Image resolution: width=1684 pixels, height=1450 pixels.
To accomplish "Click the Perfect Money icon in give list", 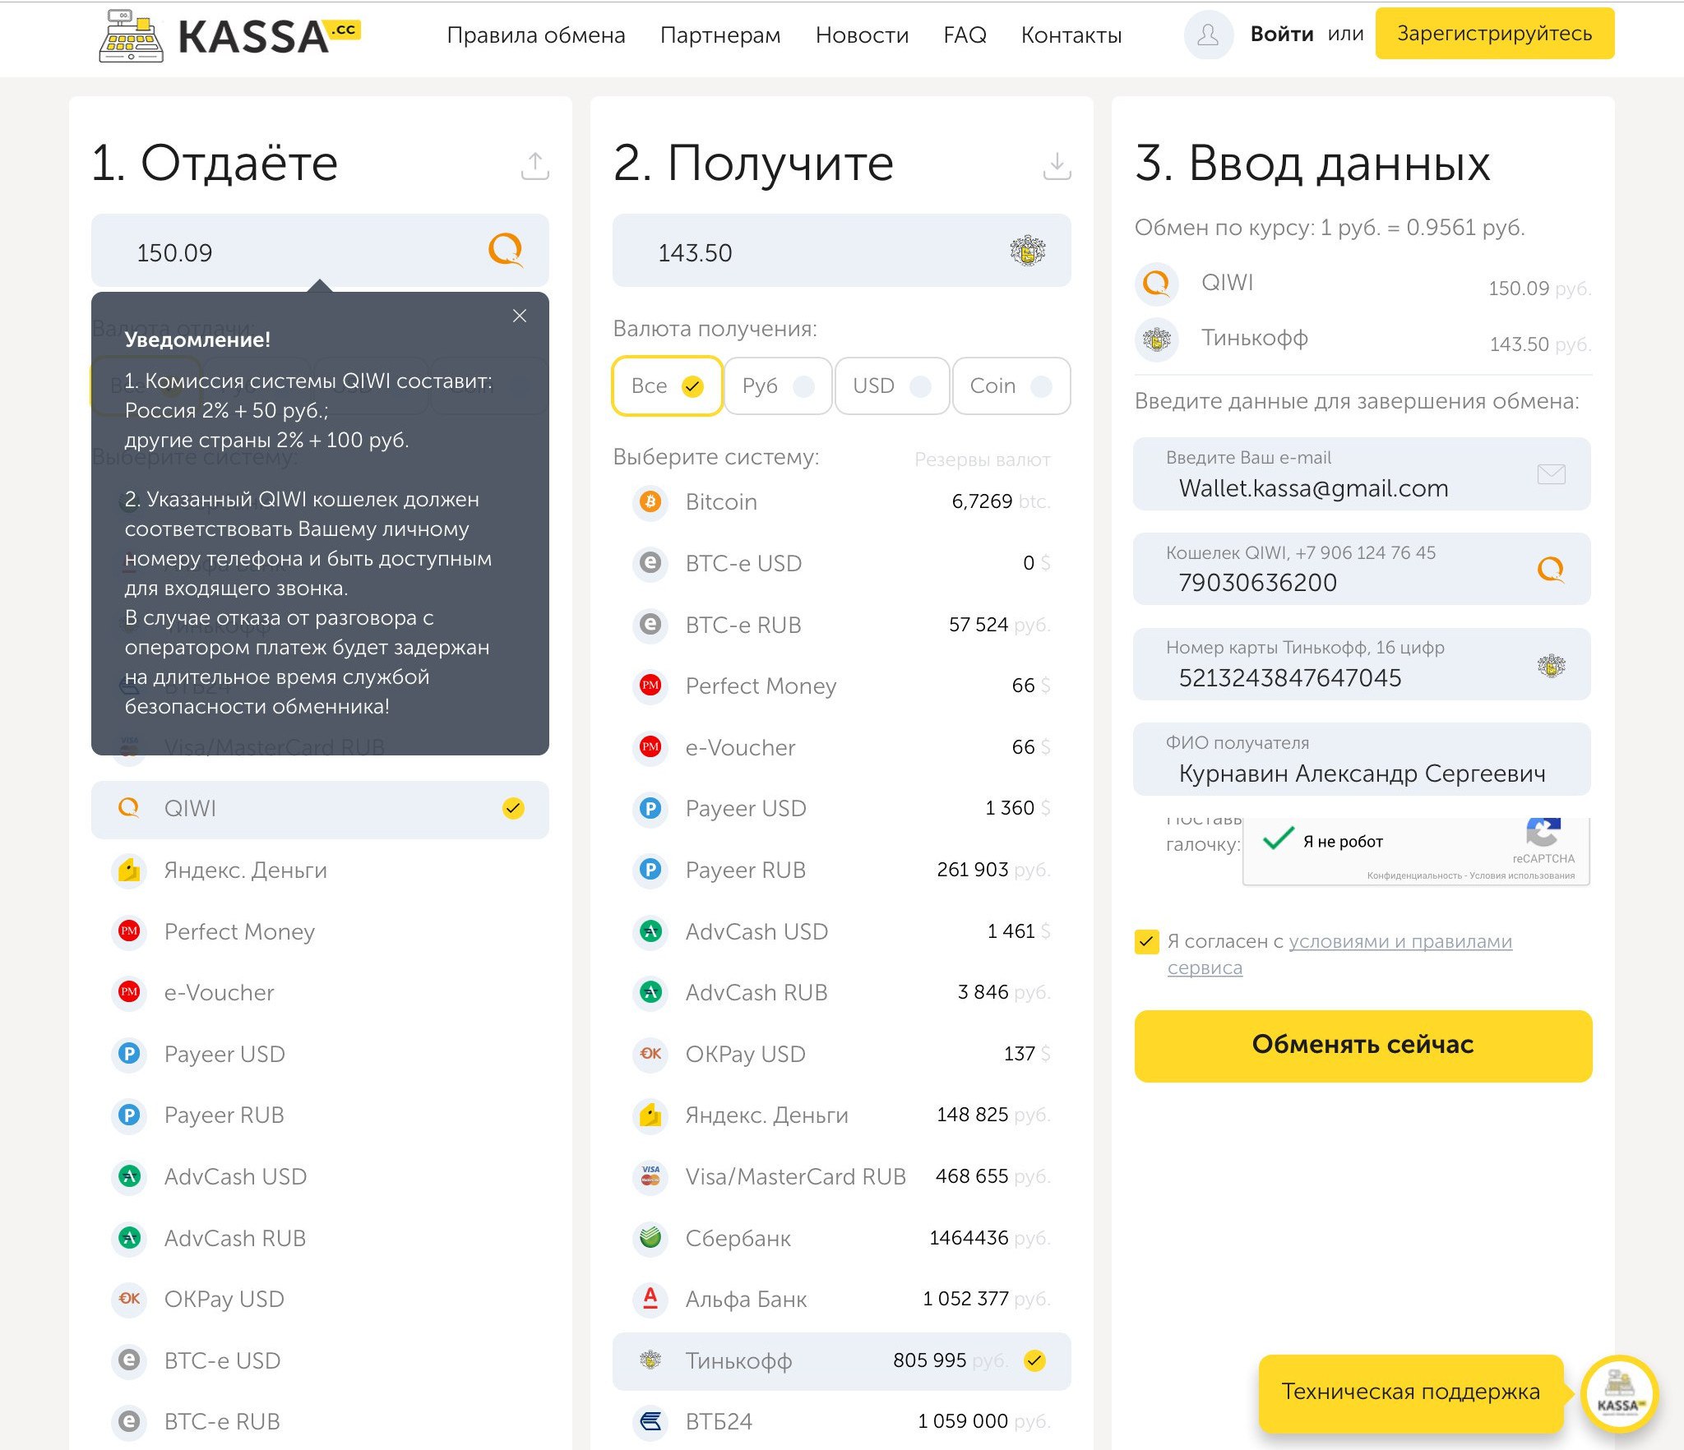I will pyautogui.click(x=129, y=931).
